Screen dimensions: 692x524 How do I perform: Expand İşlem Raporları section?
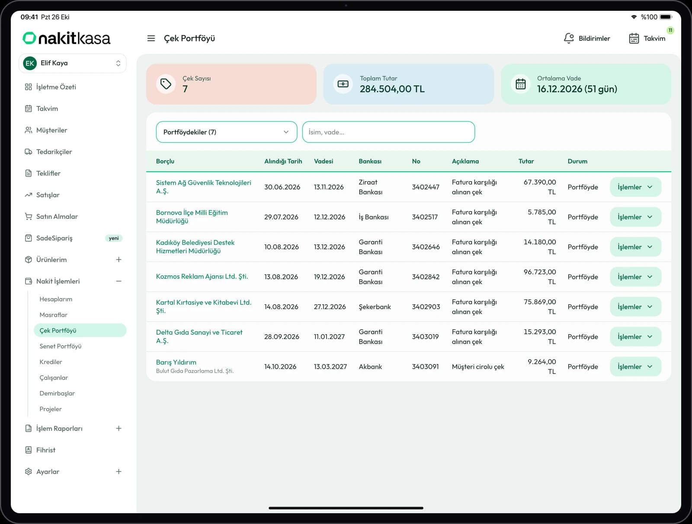point(119,428)
